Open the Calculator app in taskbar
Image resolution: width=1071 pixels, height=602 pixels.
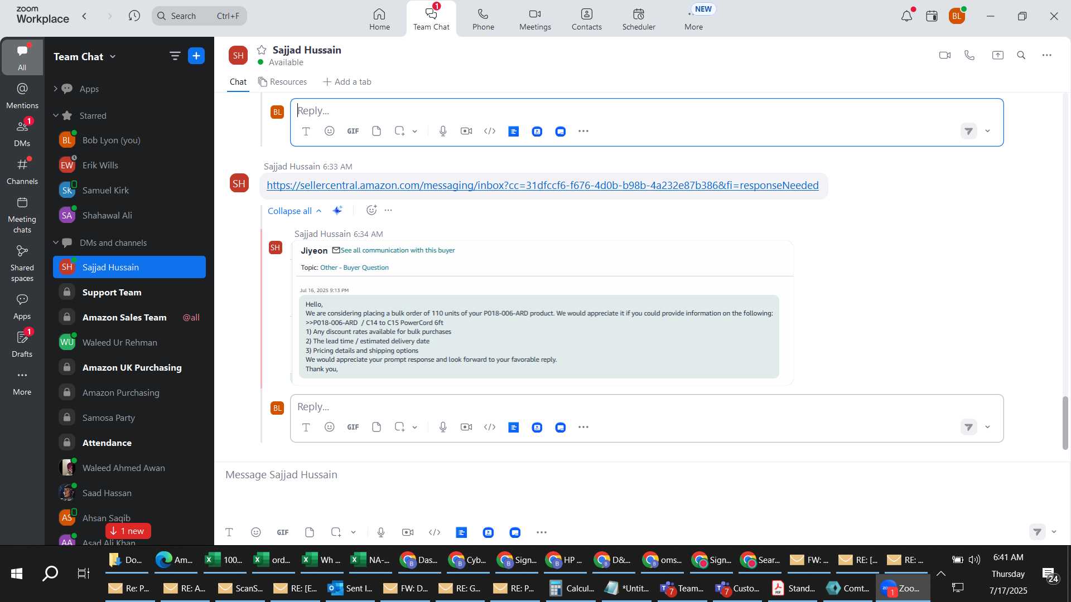point(571,588)
